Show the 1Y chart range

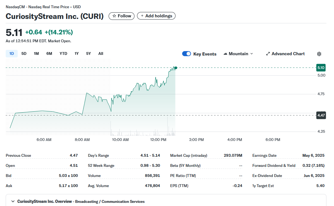coord(77,54)
